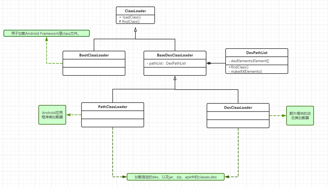Select the BaseDexClassLoader class header
Viewport: 328px width, 187px height.
coord(175,55)
